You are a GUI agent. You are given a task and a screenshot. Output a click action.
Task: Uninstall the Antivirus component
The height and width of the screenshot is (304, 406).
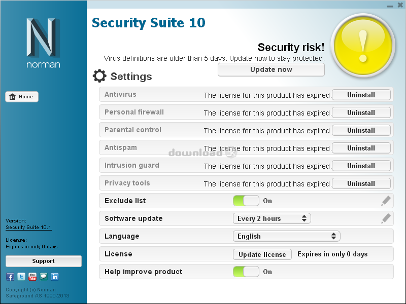point(361,95)
